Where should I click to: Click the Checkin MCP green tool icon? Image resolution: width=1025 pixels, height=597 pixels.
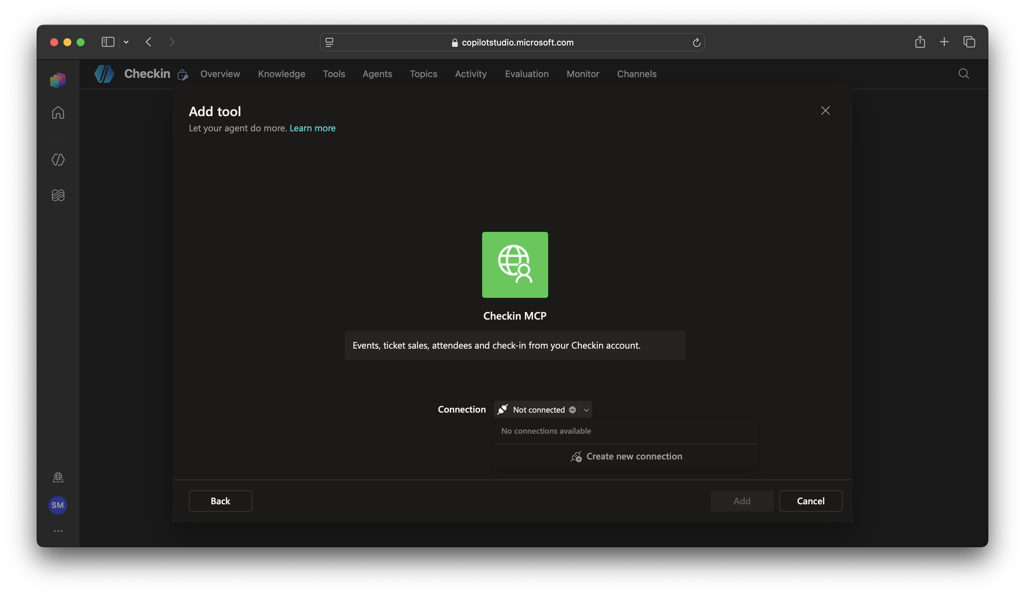pos(515,265)
